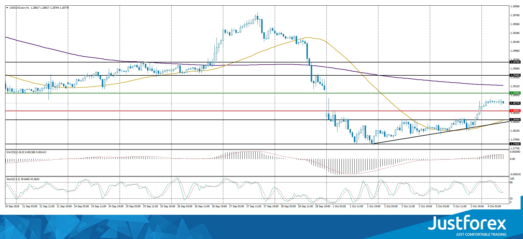Click the Stochastic scale label 80

(x=511, y=182)
